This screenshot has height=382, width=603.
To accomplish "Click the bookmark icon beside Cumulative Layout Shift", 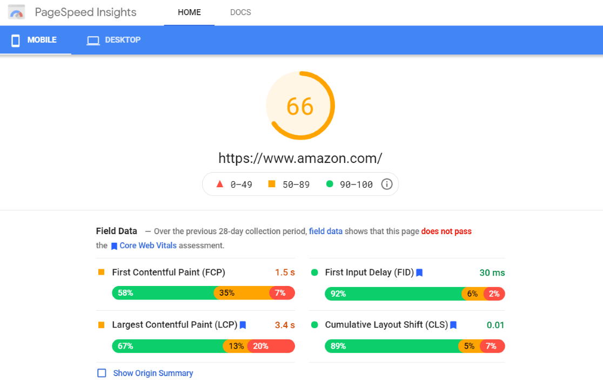I will tap(453, 325).
